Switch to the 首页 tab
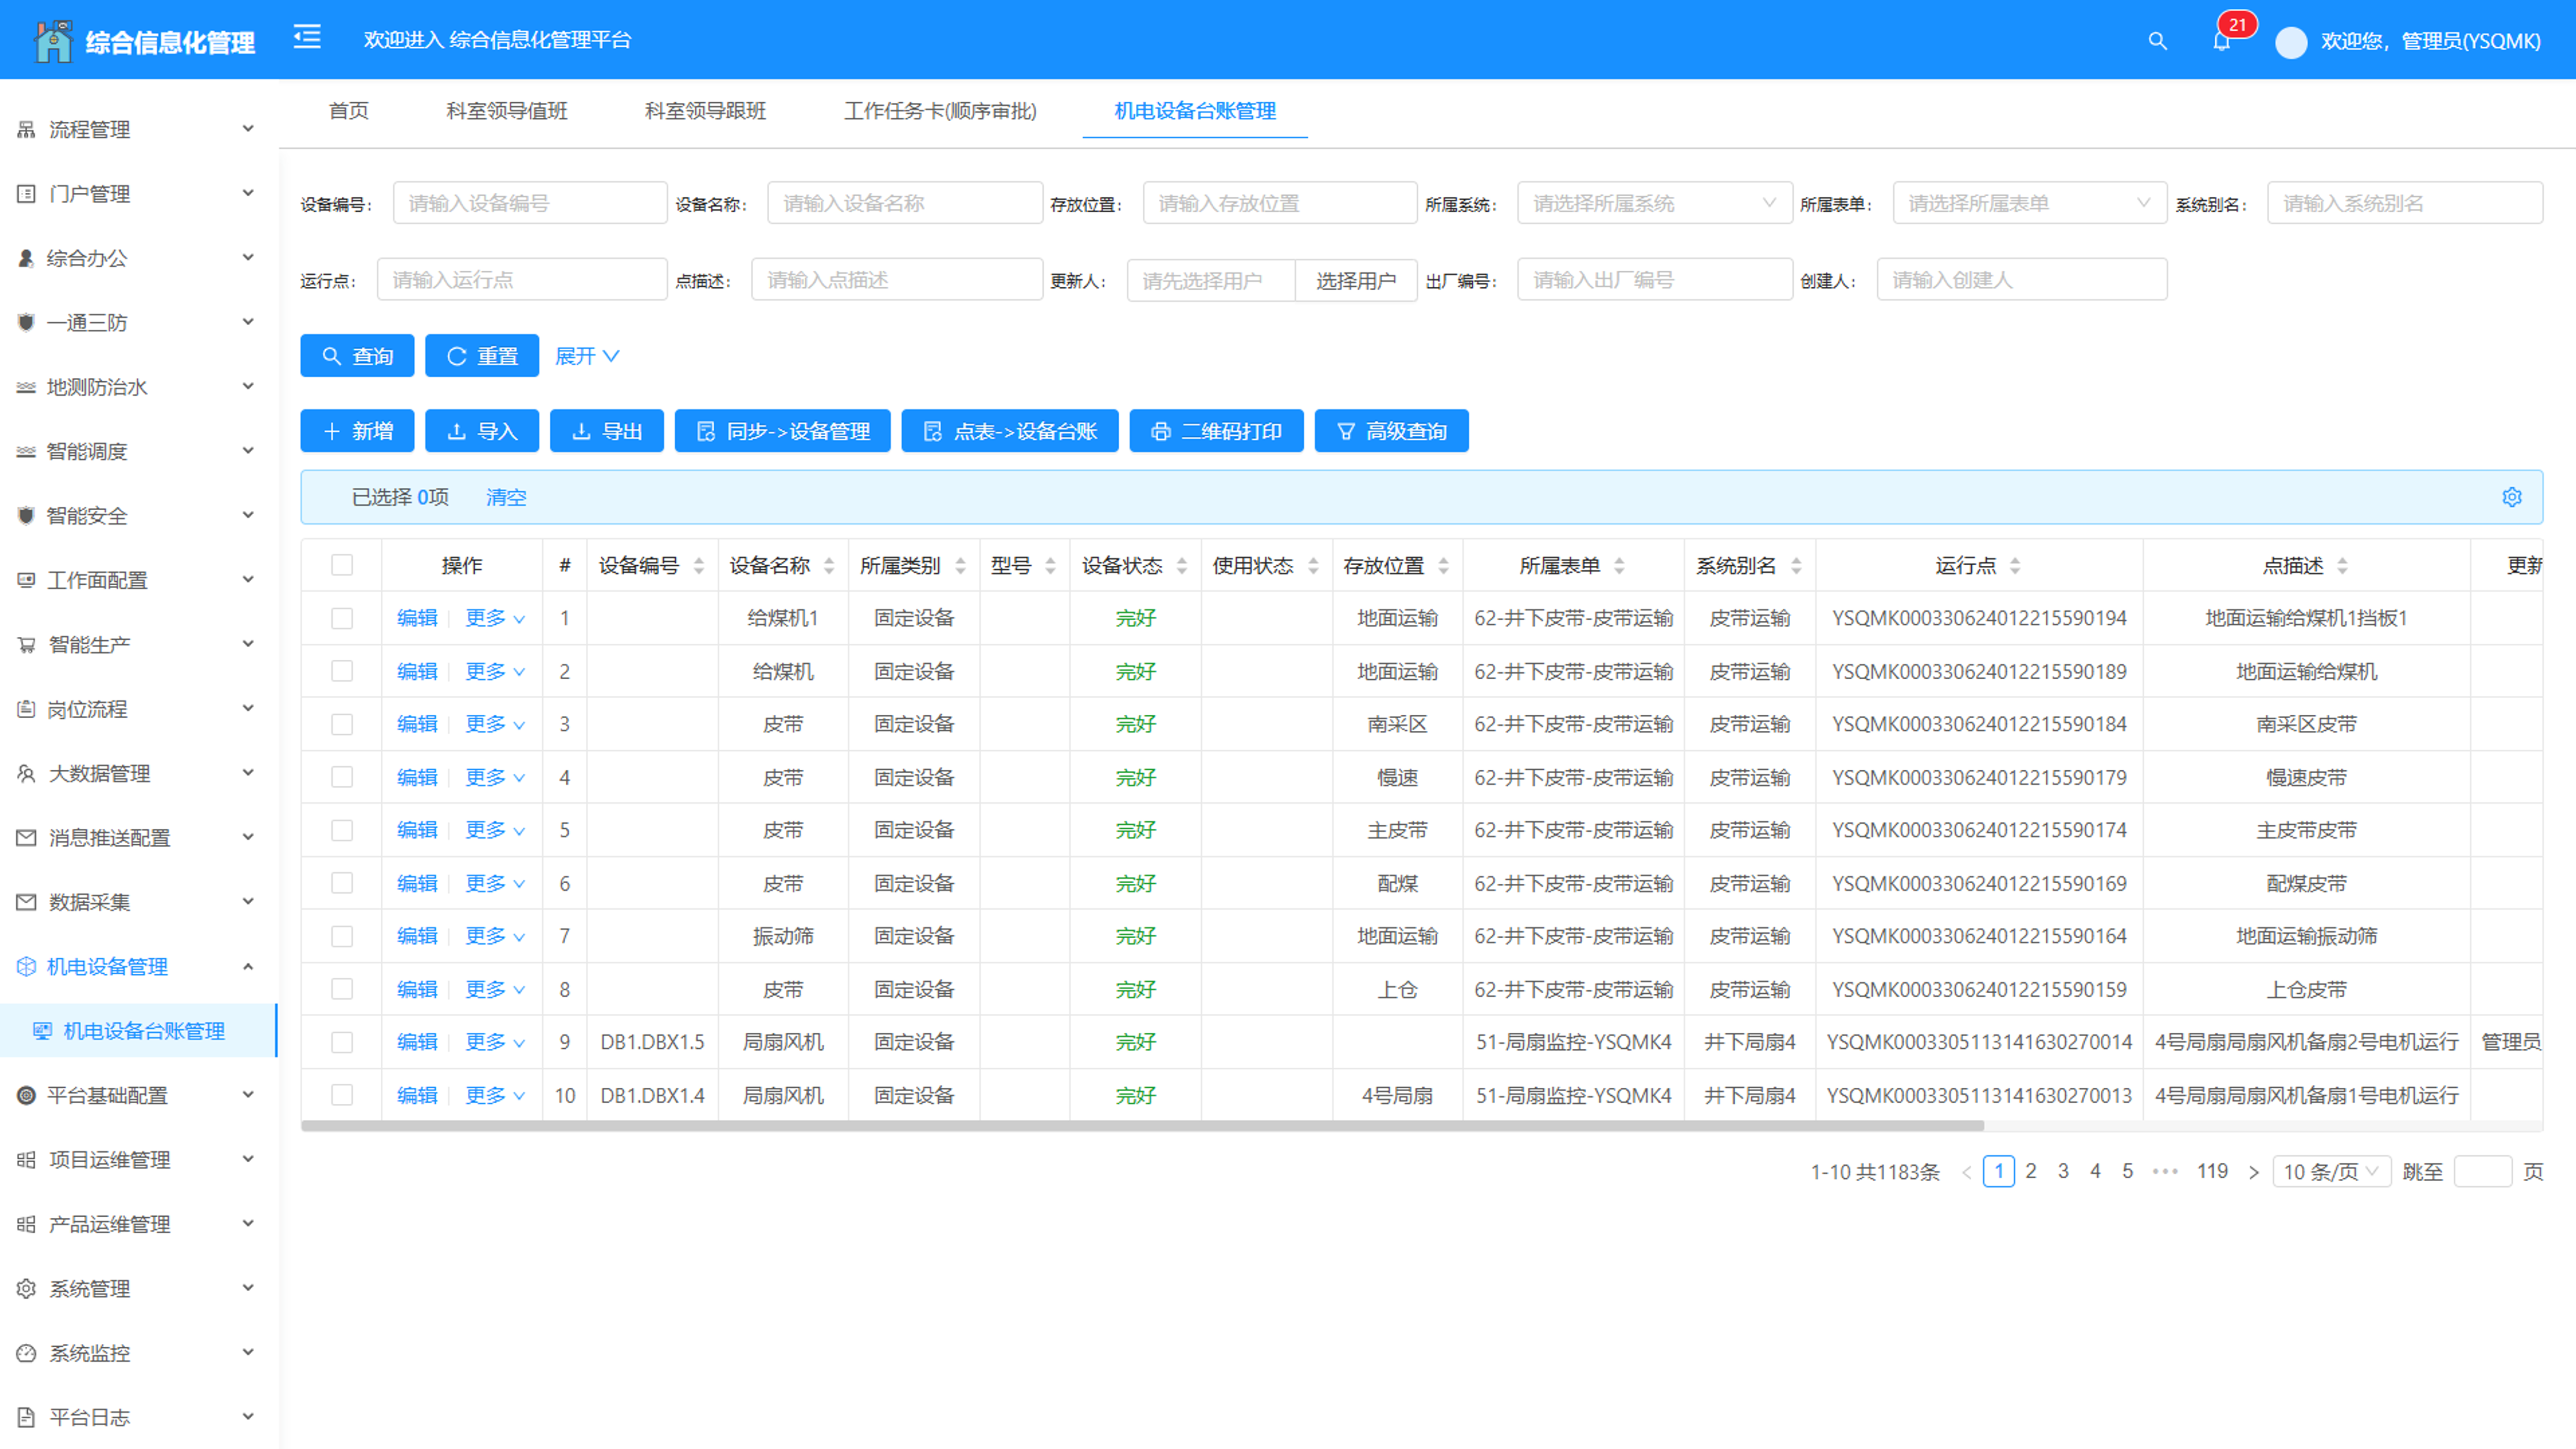The image size is (2576, 1449). (349, 111)
